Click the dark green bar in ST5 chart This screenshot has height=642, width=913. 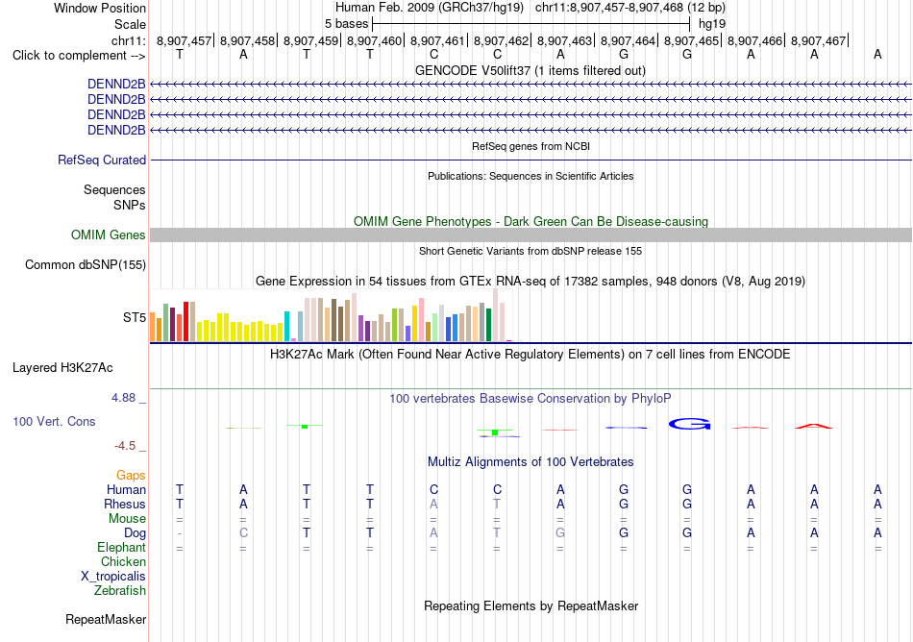(x=488, y=325)
